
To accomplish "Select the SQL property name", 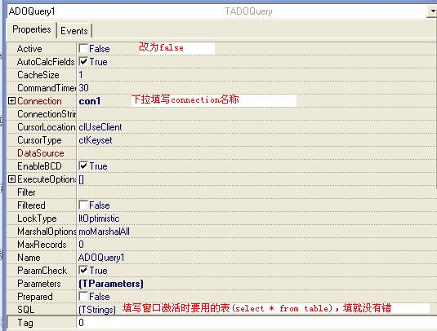I will point(26,310).
